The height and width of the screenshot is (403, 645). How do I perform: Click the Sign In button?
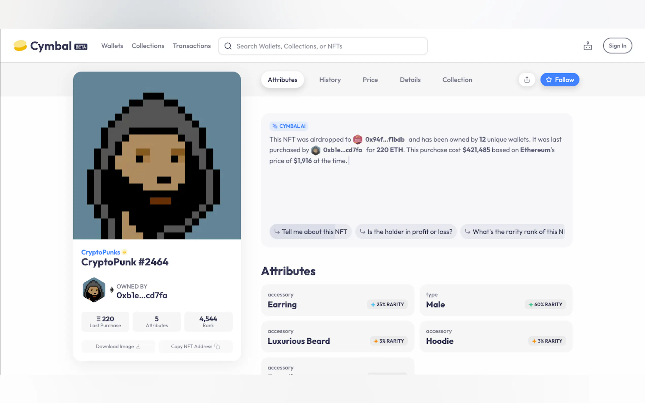(x=617, y=46)
